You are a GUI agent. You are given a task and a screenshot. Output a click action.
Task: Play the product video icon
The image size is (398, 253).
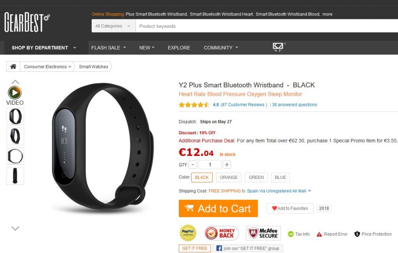coord(15,92)
